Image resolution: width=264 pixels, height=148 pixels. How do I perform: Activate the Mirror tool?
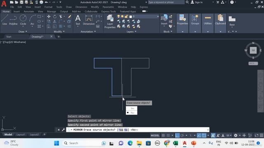[55, 21]
